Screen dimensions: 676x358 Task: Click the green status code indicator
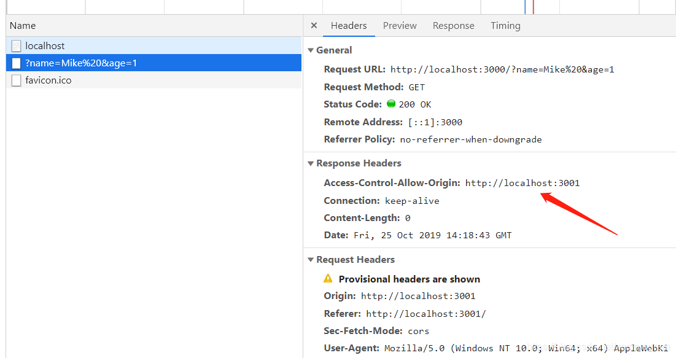pos(391,104)
